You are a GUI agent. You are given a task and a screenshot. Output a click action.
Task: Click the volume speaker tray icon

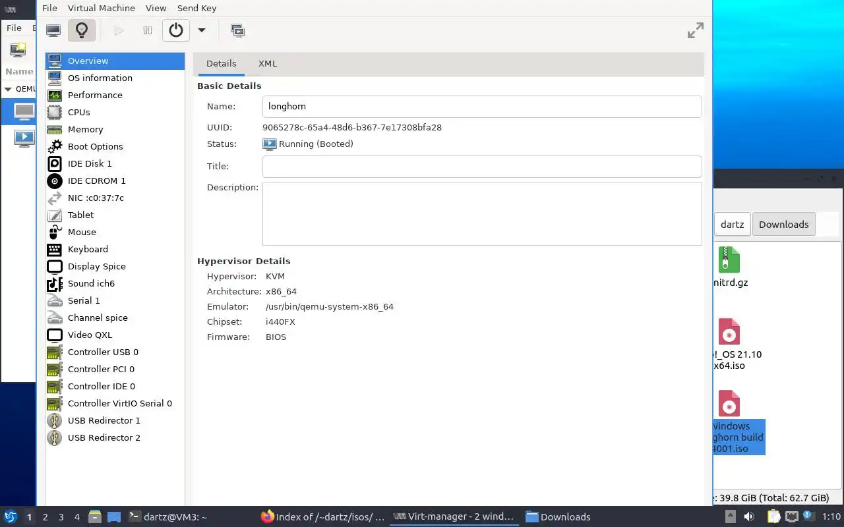[x=748, y=516]
